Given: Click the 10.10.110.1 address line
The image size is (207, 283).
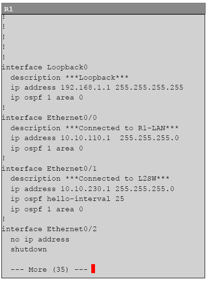Looking at the screenshot, I should (x=95, y=138).
